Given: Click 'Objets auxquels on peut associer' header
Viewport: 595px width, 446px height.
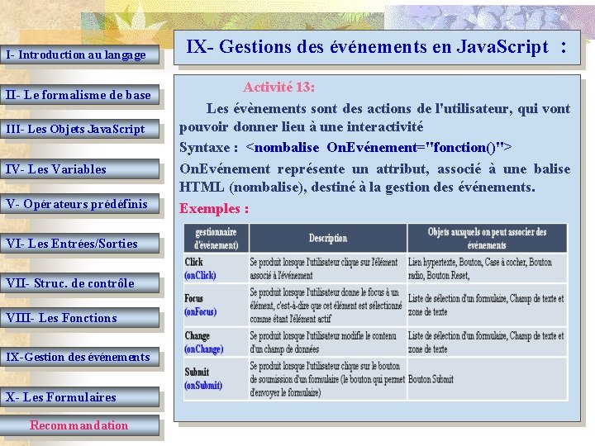Looking at the screenshot, I should (488, 238).
